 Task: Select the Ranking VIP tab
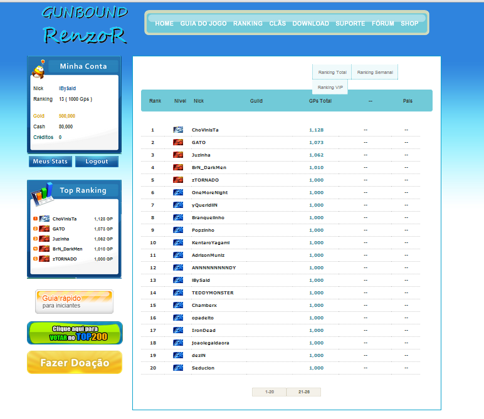click(330, 88)
